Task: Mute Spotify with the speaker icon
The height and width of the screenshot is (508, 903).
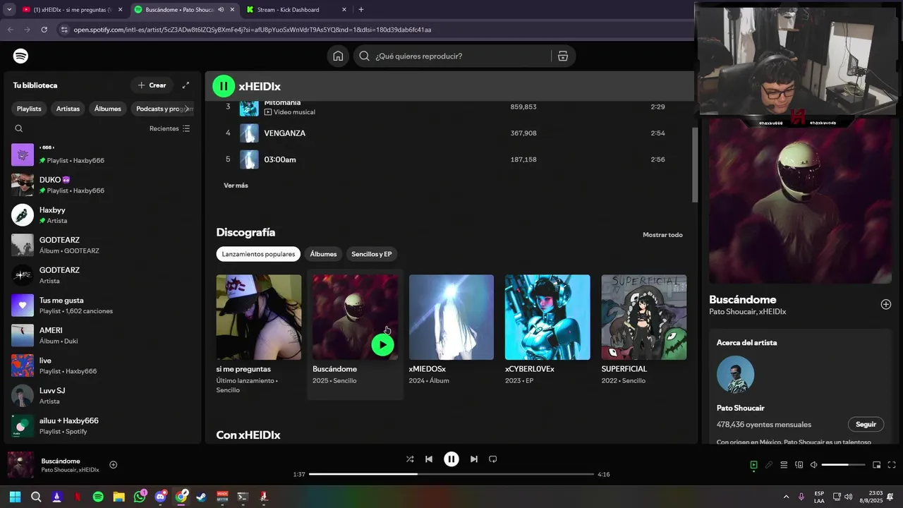Action: [x=813, y=465]
